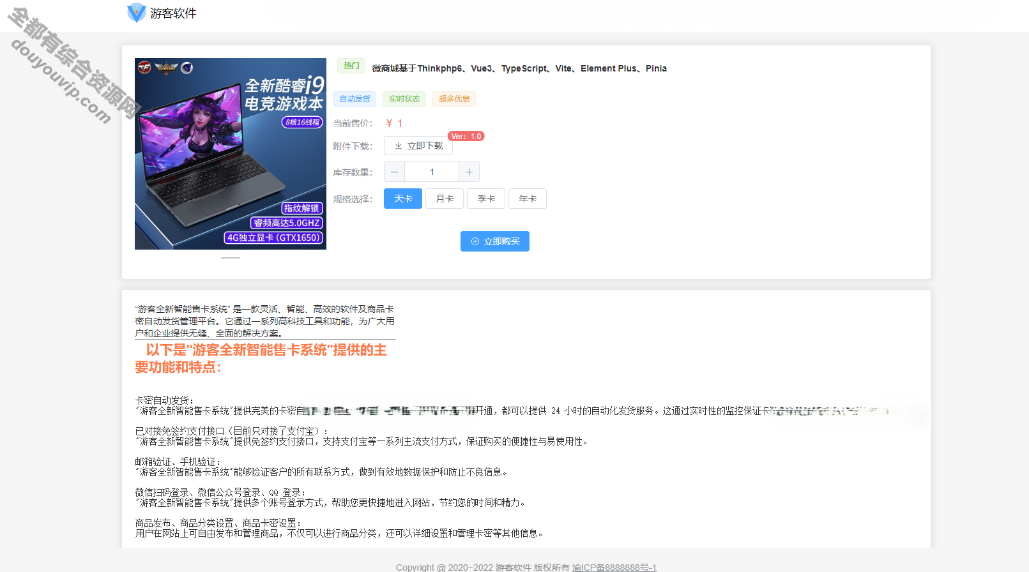This screenshot has height=572, width=1029.
Task: Click the 自动发货 tag
Action: [x=355, y=99]
